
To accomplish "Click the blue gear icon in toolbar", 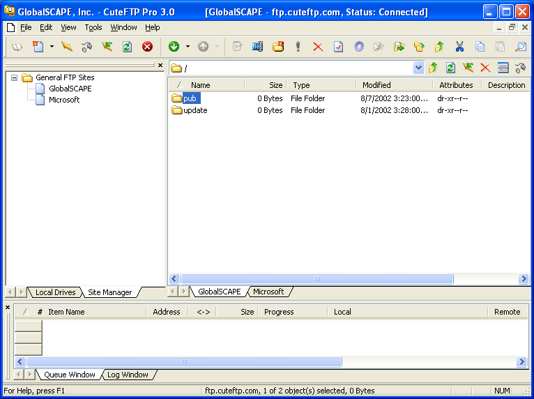I will (x=359, y=46).
